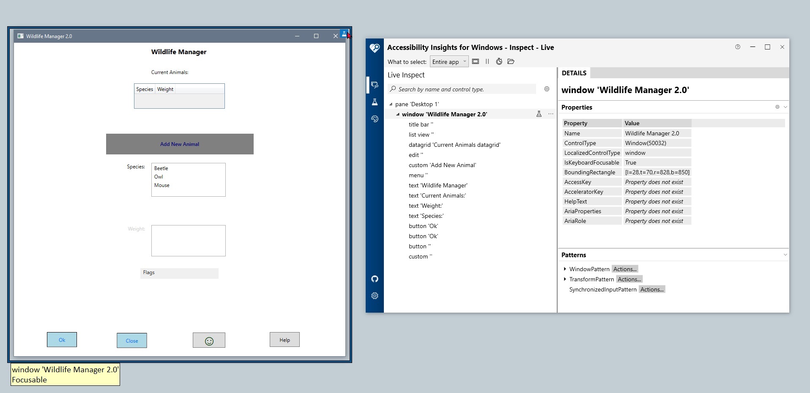This screenshot has width=810, height=393.
Task: Click the LocalizedControlType property row
Action: tap(627, 153)
